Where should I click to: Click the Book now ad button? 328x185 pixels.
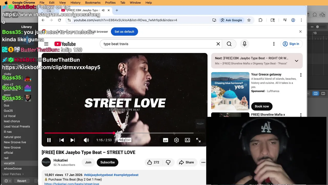click(x=262, y=106)
